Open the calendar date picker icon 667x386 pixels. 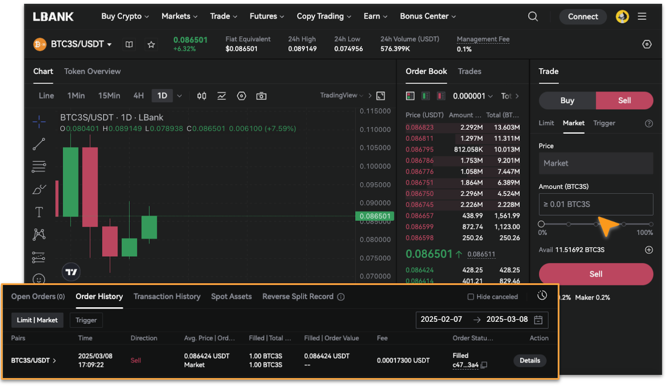click(x=538, y=320)
